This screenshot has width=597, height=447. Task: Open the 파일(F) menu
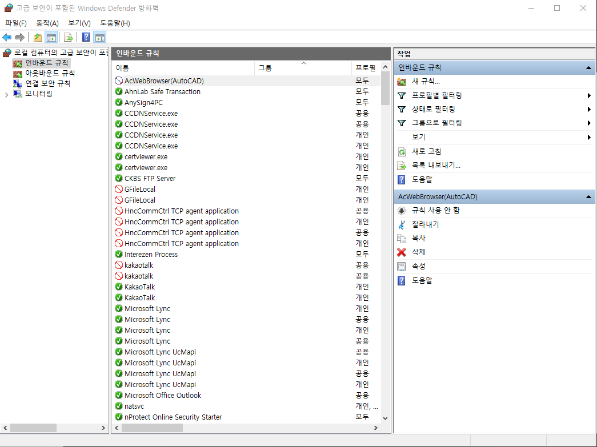coord(15,22)
